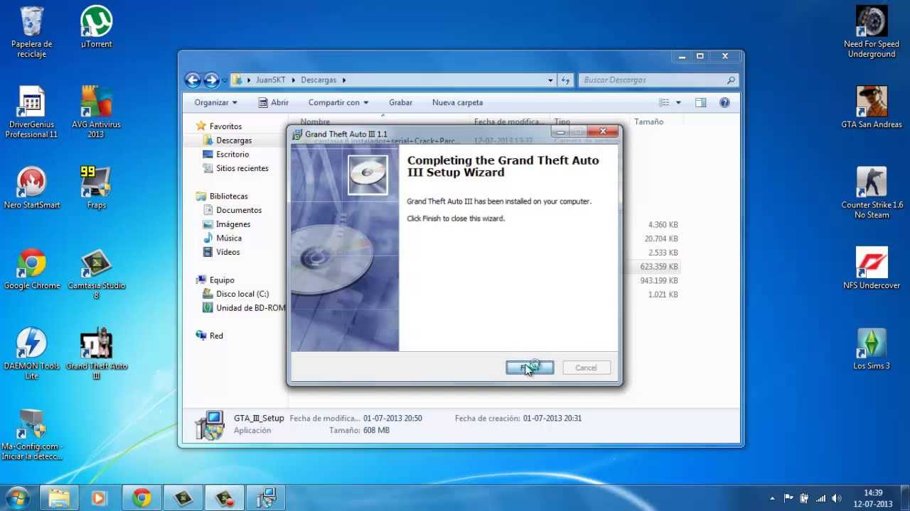
Task: Click the Explorer forward navigation arrow
Action: [x=211, y=80]
